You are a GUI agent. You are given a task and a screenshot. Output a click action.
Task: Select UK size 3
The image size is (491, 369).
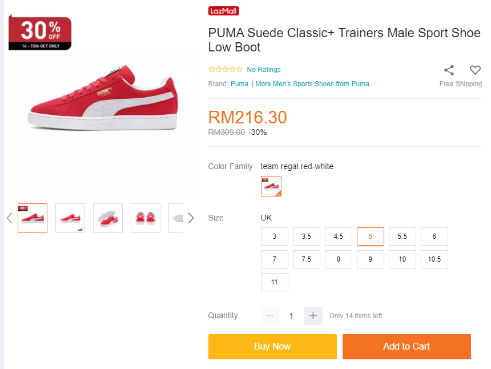275,236
